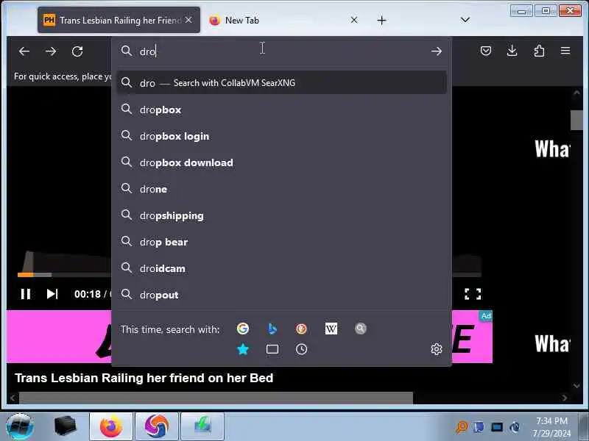Search this time with Wikipedia
The image size is (589, 441).
pos(331,329)
